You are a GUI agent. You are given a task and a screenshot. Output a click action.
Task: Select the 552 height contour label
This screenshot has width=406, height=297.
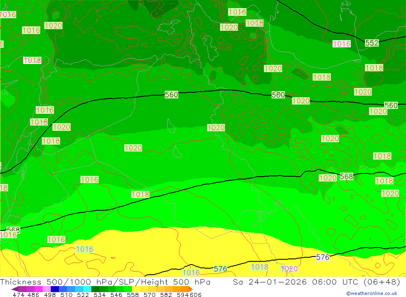tap(372, 43)
